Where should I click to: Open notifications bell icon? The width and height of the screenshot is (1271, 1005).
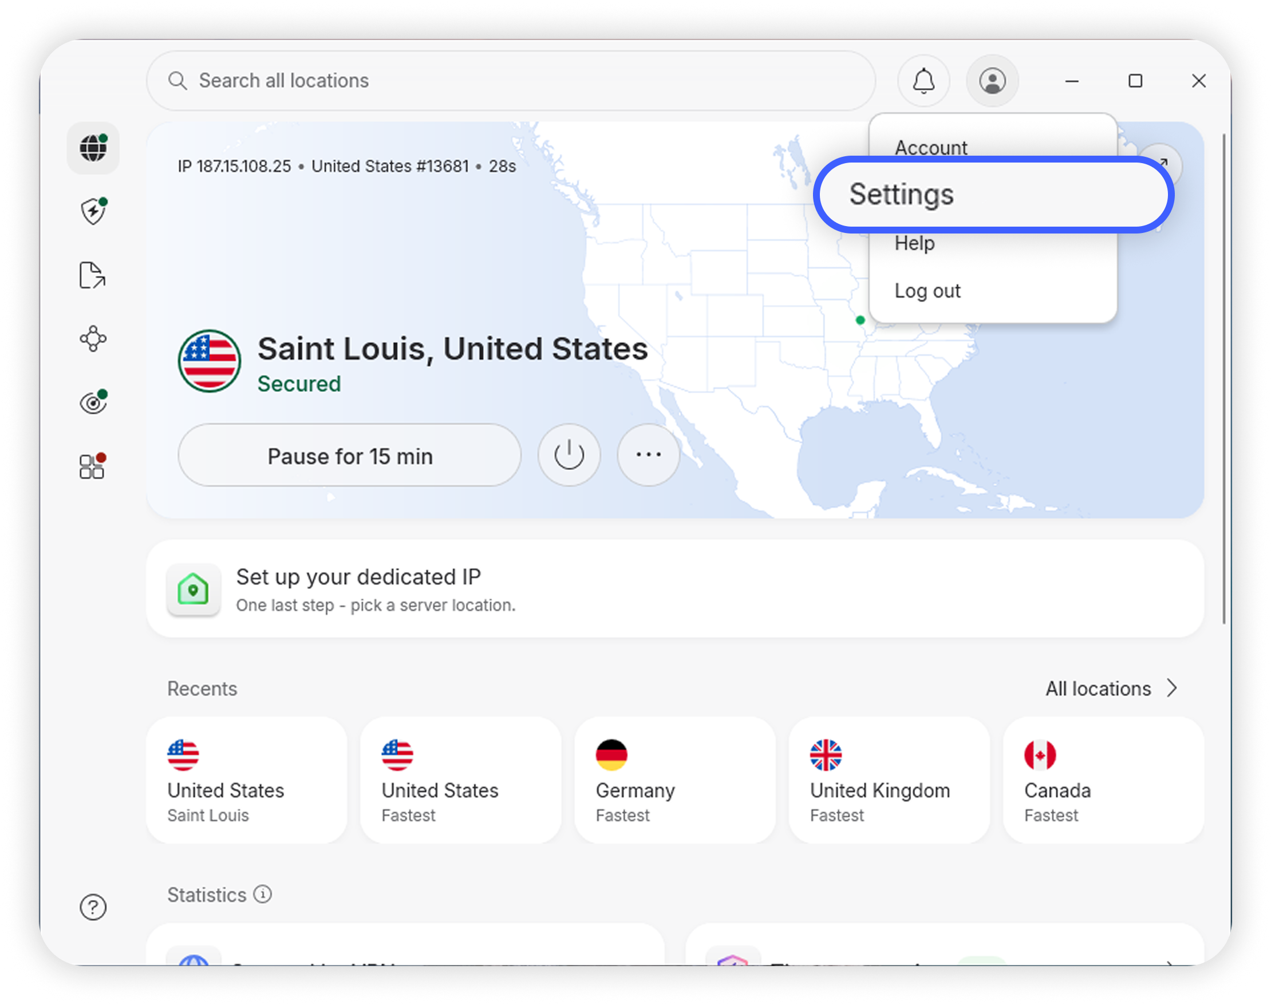tap(923, 81)
